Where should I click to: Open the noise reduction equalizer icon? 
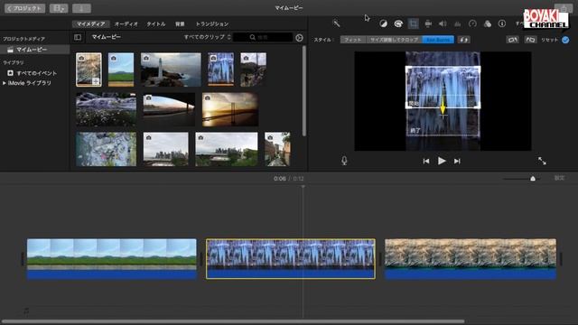click(x=458, y=23)
